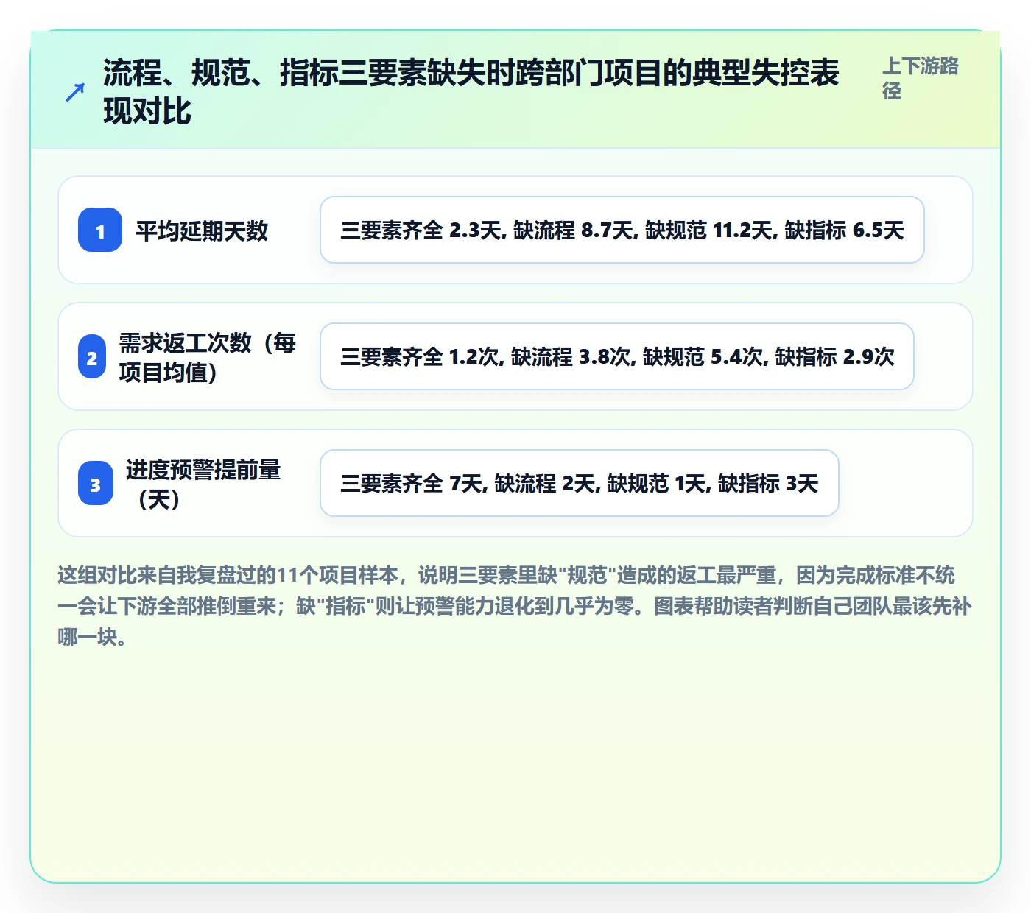Screen dimensions: 1031x913
Task: Click the '需求返工次数（每项目均值）' label
Action: click(208, 357)
